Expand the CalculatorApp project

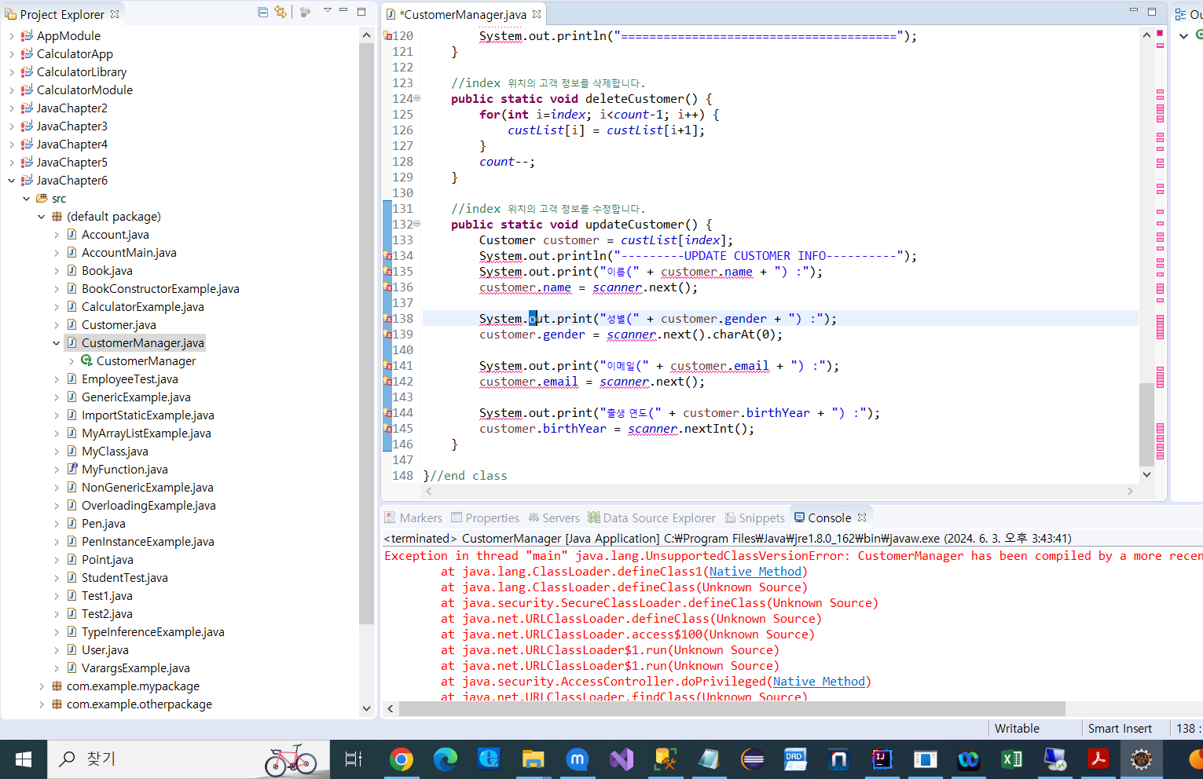coord(11,54)
